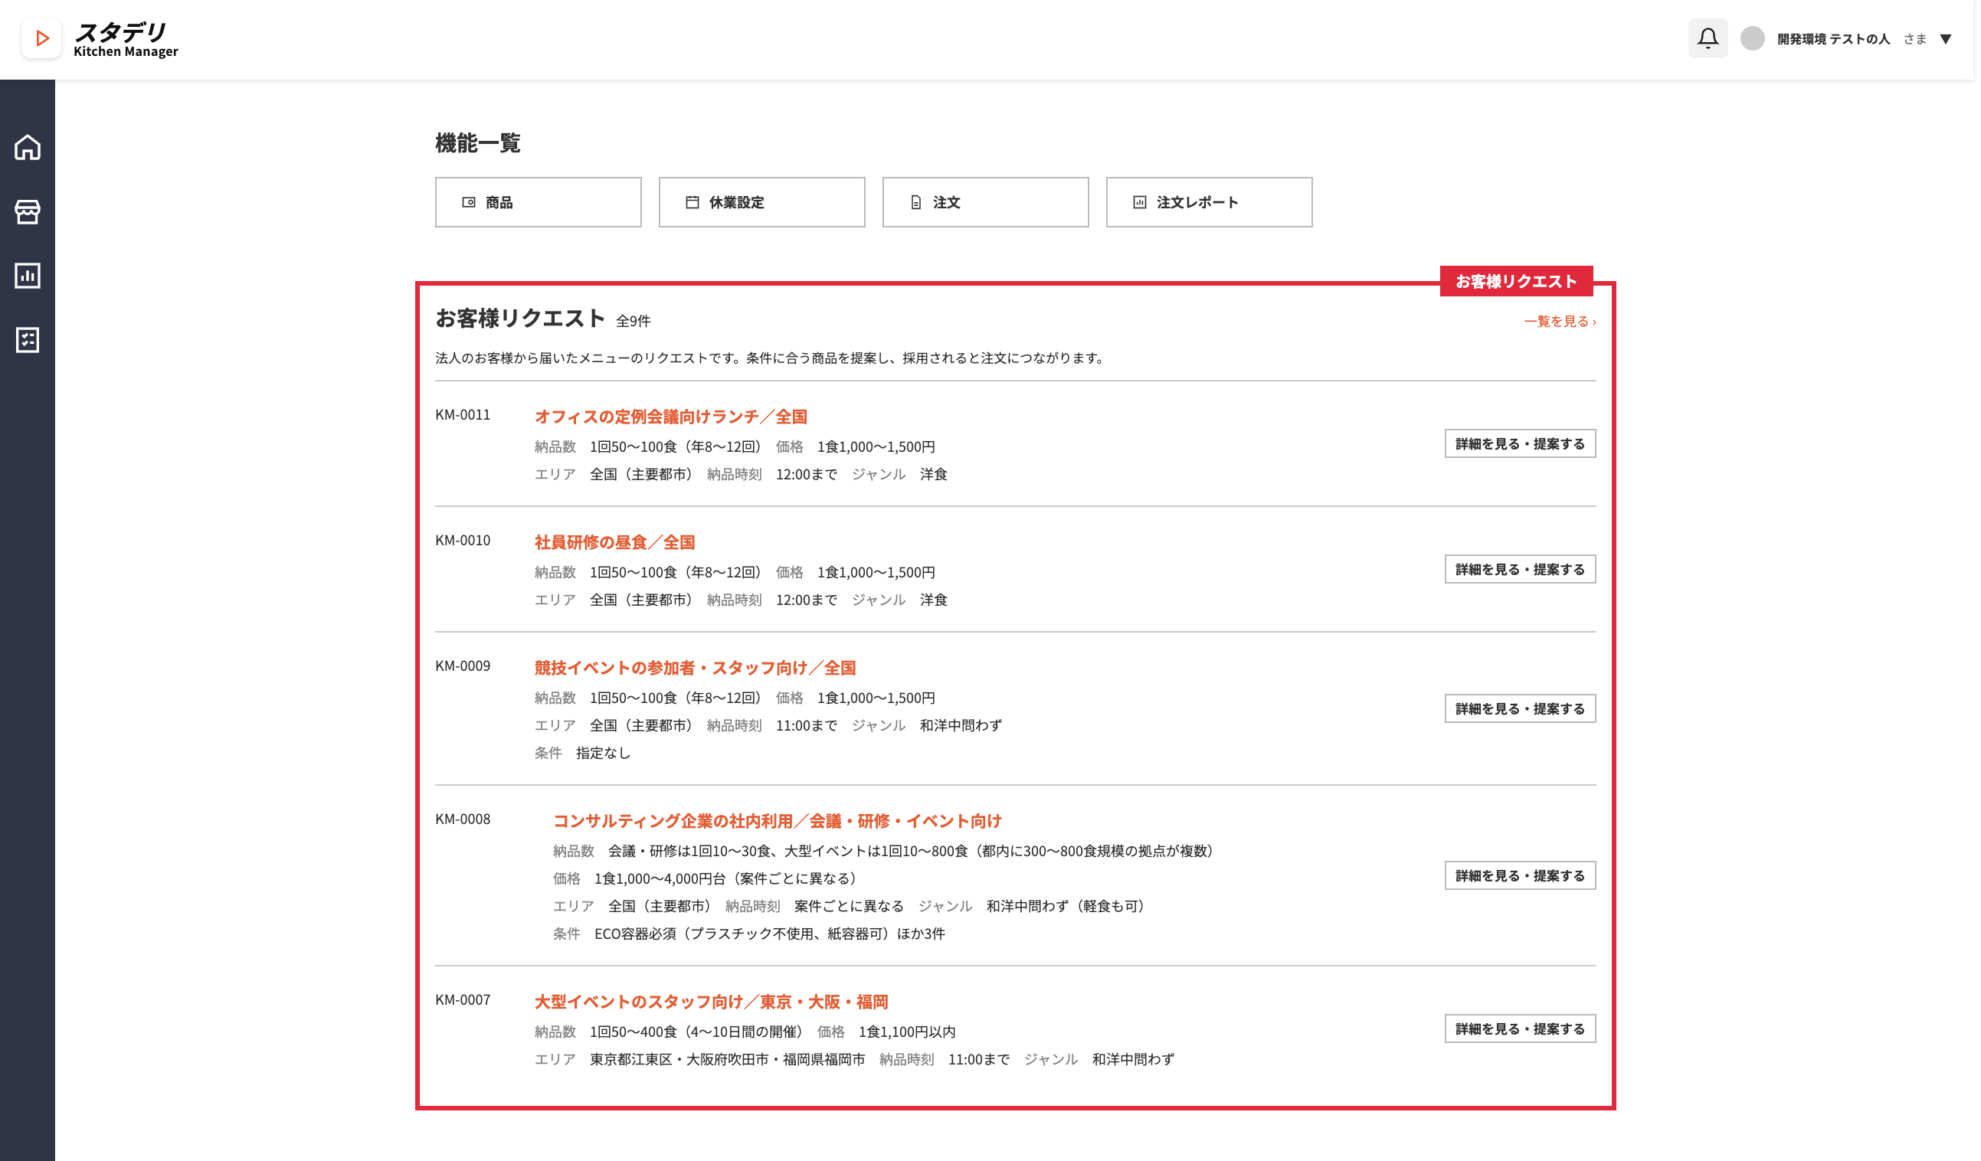Click the 一覧を見る link
The image size is (1981, 1161).
pos(1560,322)
